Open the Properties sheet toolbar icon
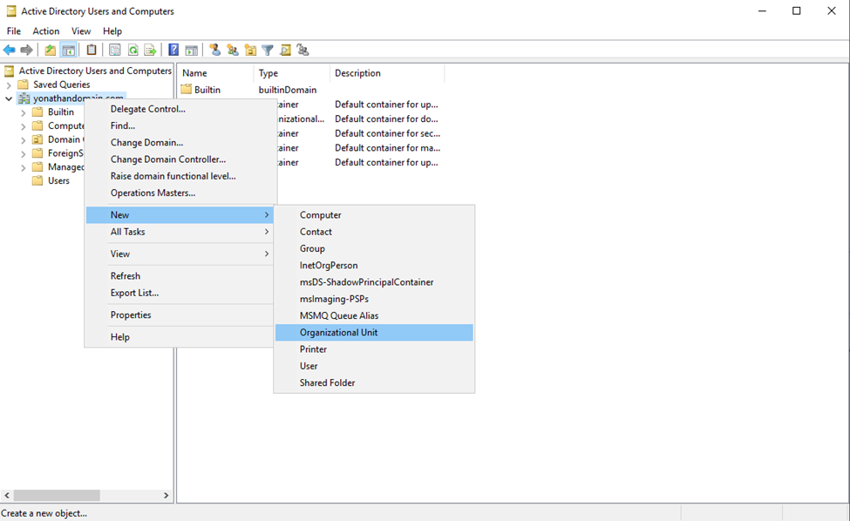The image size is (850, 521). 115,51
